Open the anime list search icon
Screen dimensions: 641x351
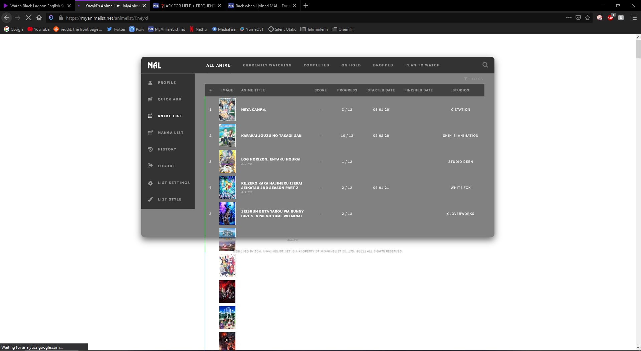click(x=485, y=65)
